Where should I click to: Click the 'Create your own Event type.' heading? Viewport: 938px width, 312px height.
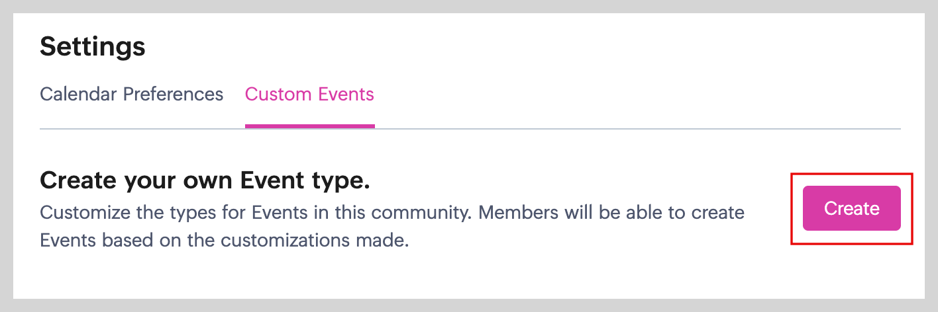(x=205, y=180)
